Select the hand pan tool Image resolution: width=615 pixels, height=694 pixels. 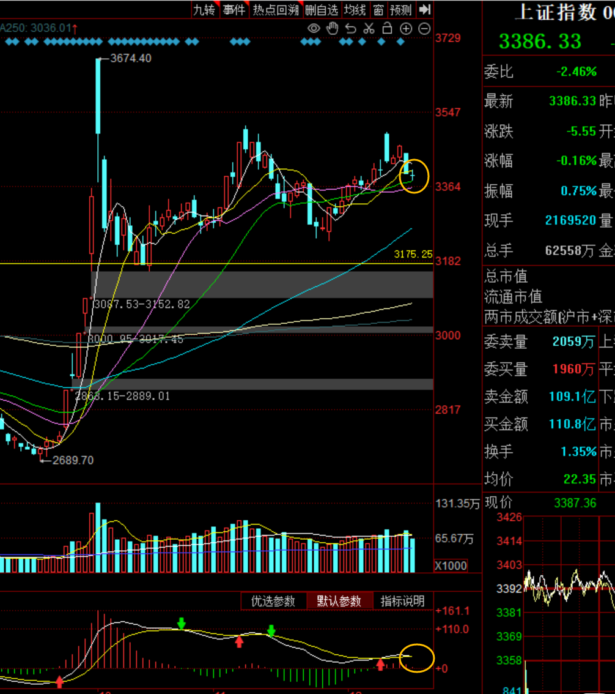coord(332,29)
